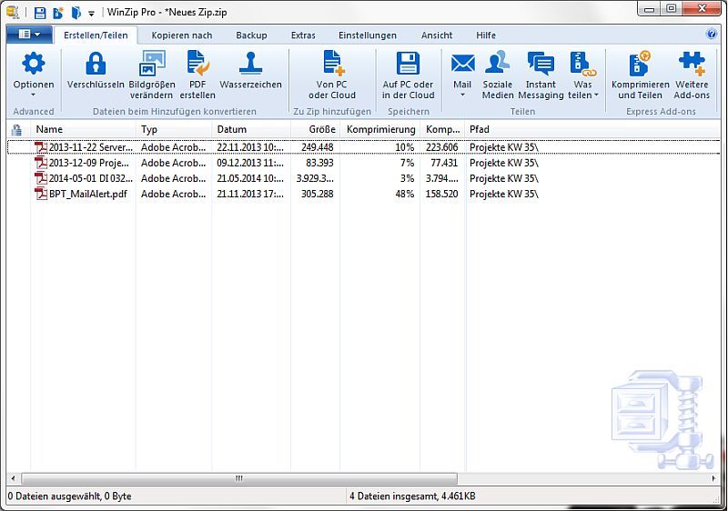Expand the Was teilen dropdown arrow
Screen dimensions: 728x511
pos(597,95)
